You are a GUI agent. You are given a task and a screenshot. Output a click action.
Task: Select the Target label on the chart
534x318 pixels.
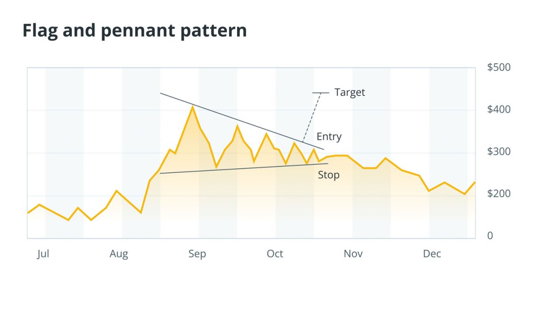click(349, 92)
